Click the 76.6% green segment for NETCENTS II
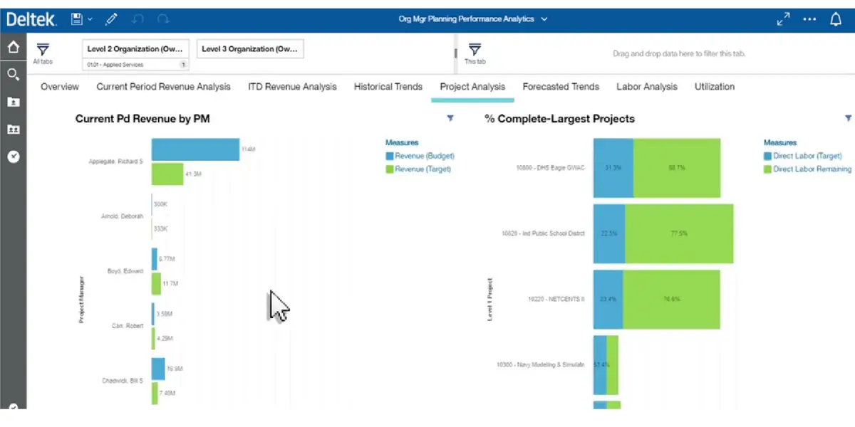The width and height of the screenshot is (855, 427). point(672,299)
